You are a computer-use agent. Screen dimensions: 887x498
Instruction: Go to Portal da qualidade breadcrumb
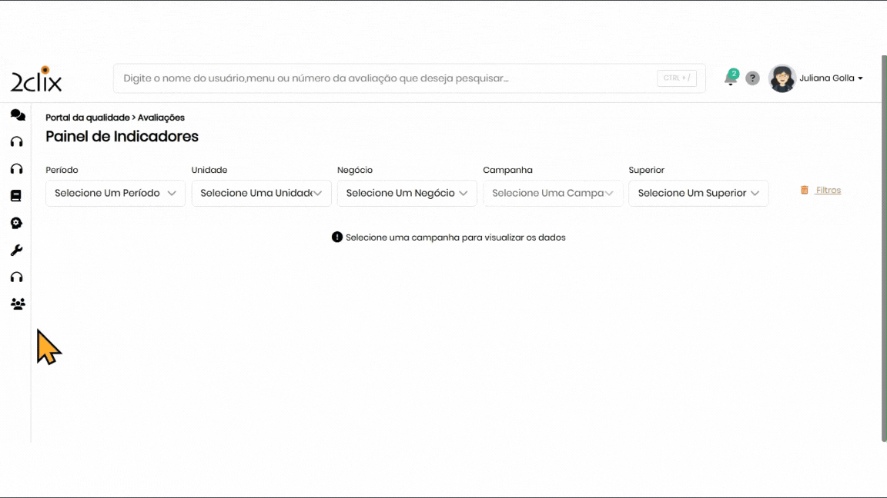tap(87, 118)
